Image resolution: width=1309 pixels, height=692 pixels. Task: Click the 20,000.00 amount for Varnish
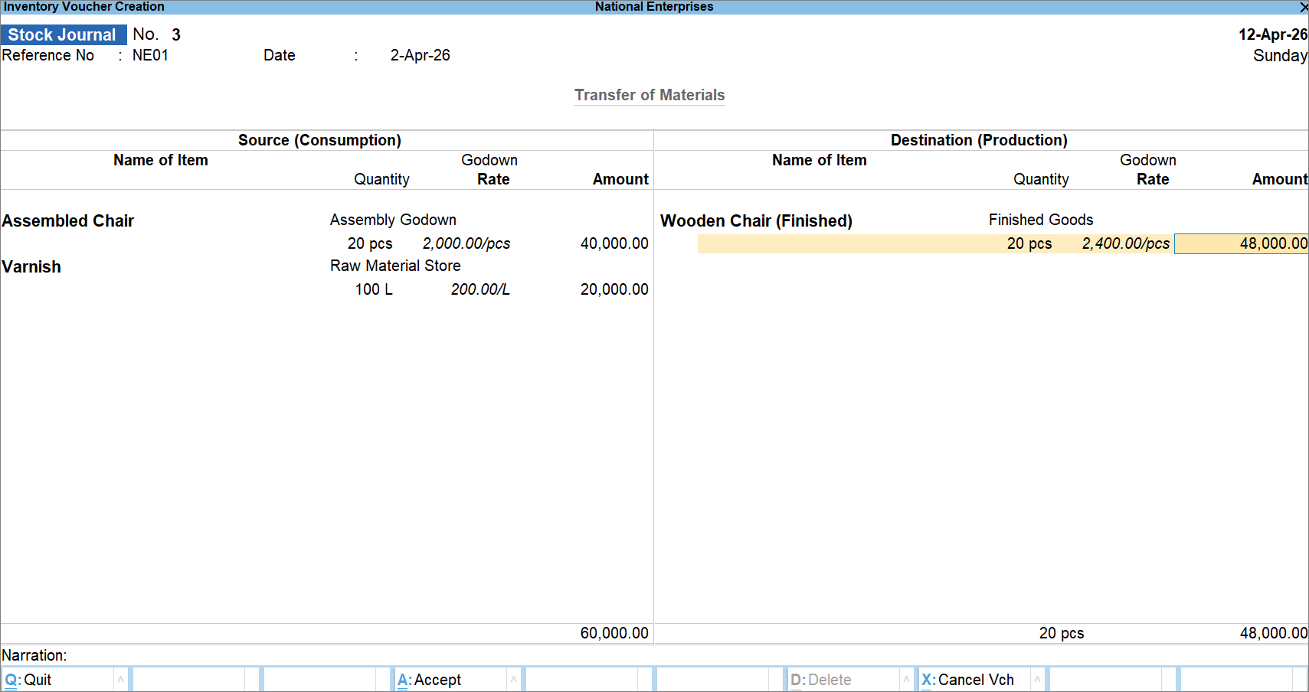click(614, 289)
